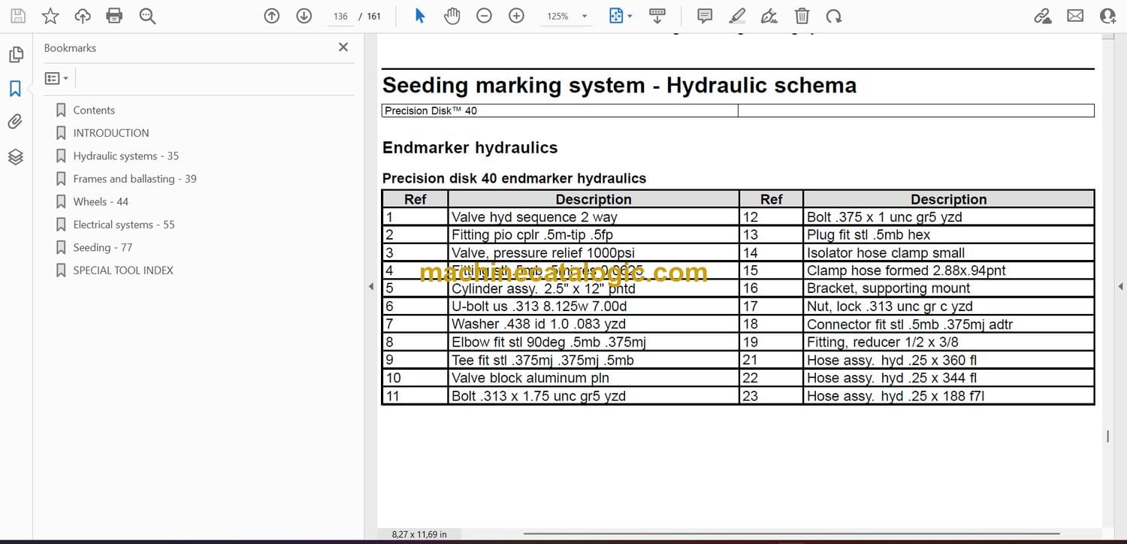Click the Print file icon
Screen dimensions: 1127x544
click(x=114, y=16)
